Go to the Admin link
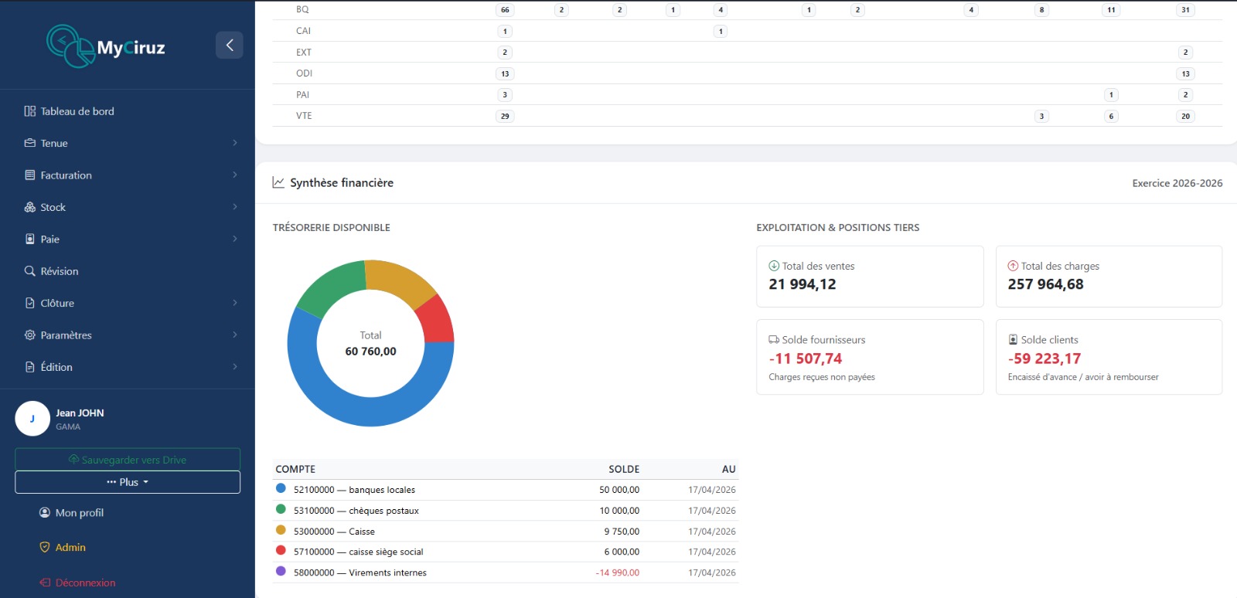This screenshot has height=598, width=1237. coord(63,547)
